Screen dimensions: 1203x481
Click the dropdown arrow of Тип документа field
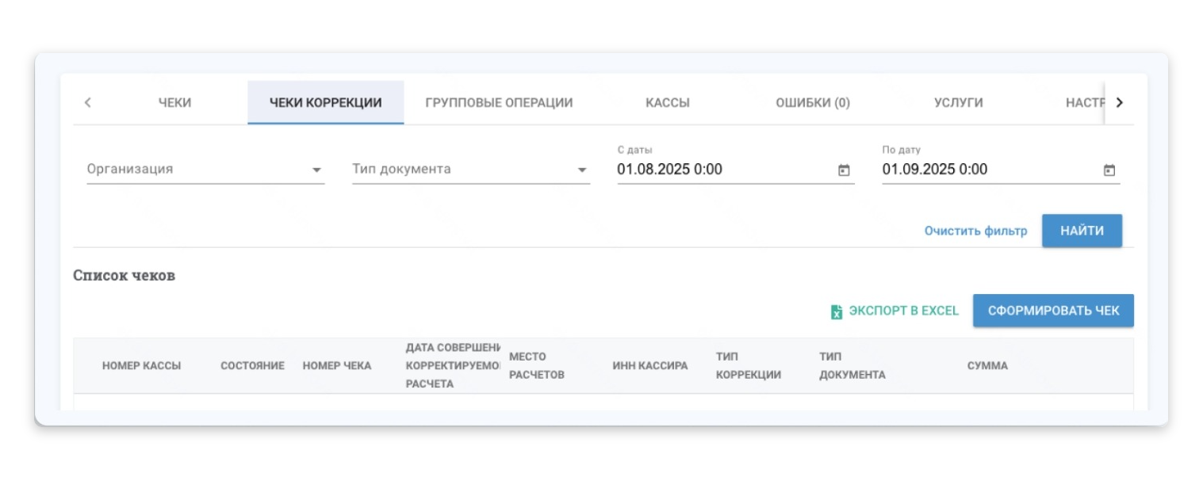(581, 169)
